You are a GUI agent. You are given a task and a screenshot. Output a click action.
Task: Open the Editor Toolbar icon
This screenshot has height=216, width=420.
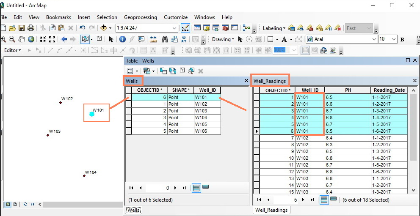185,28
